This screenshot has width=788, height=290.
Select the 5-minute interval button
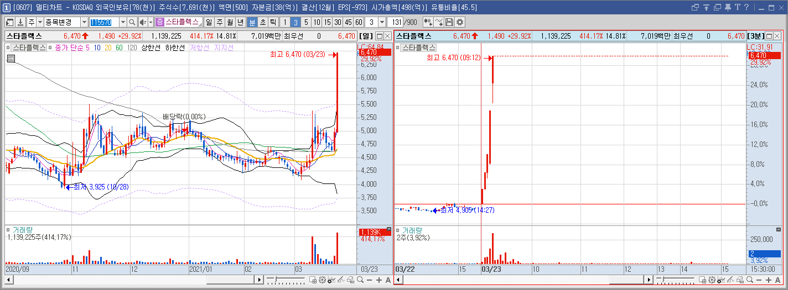tap(306, 22)
